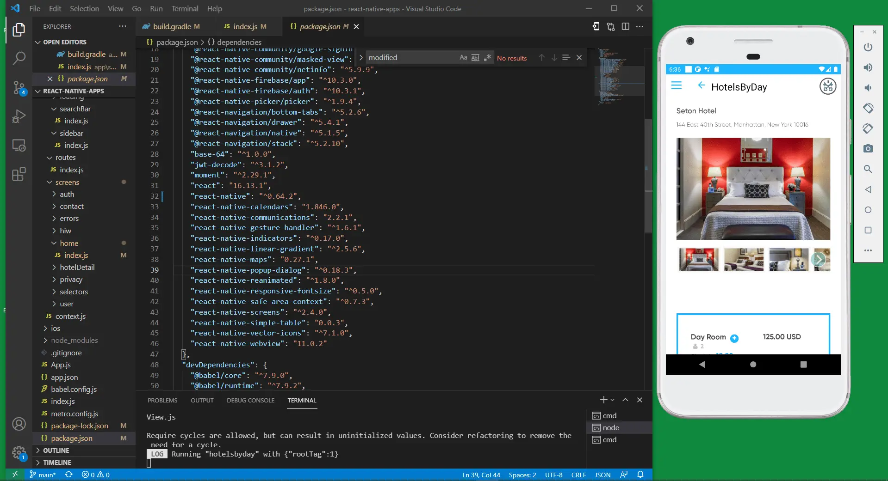Open the Extensions view

19,175
